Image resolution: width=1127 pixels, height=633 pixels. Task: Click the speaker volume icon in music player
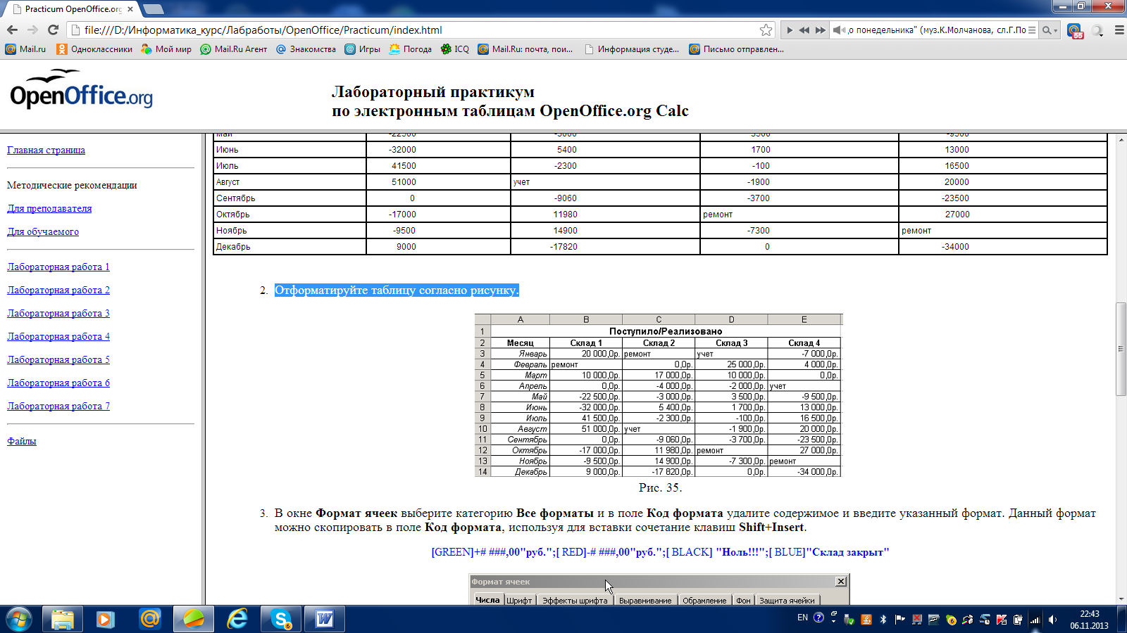838,30
